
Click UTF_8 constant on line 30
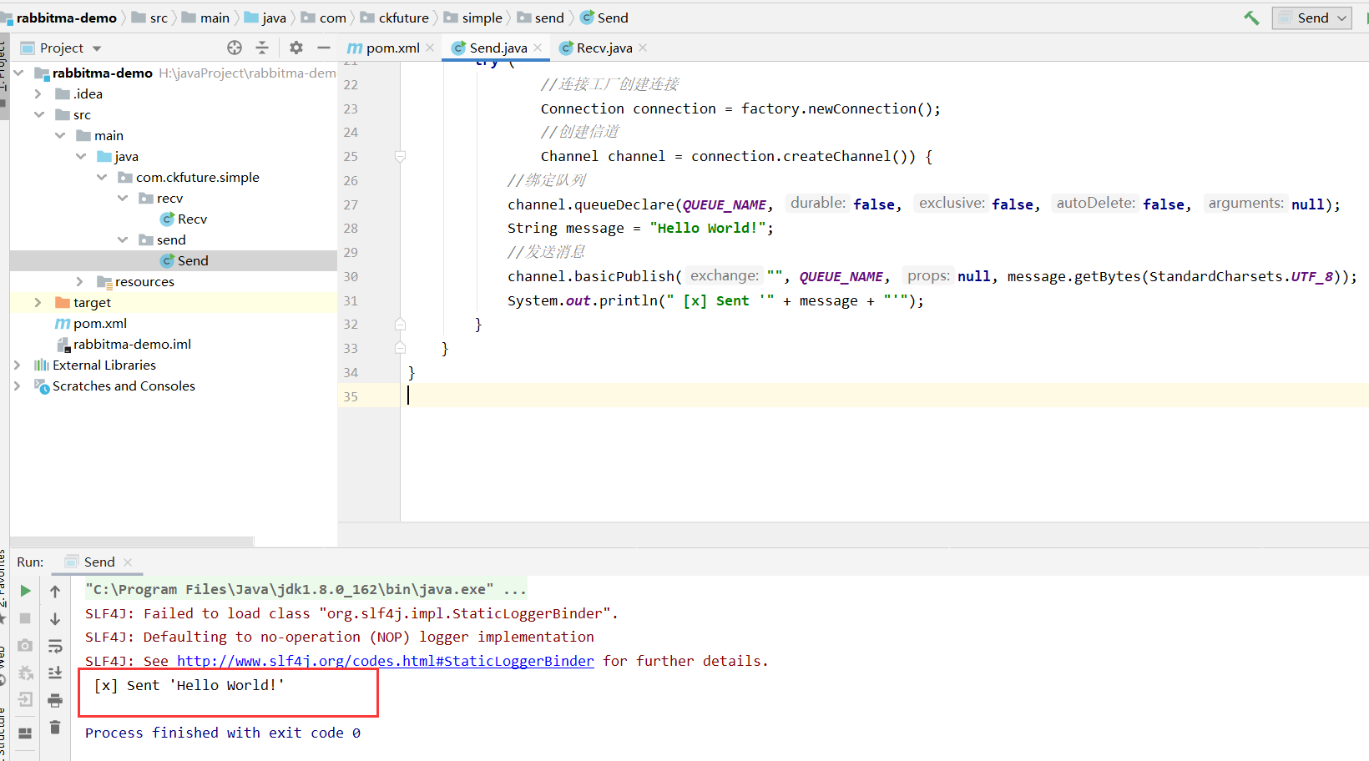coord(1311,276)
